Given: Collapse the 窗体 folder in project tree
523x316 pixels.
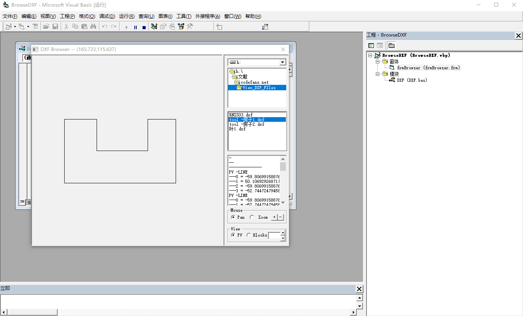Looking at the screenshot, I should 377,61.
